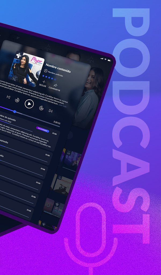
Task: Expand the description with "Leer más"
Action: [63, 105]
